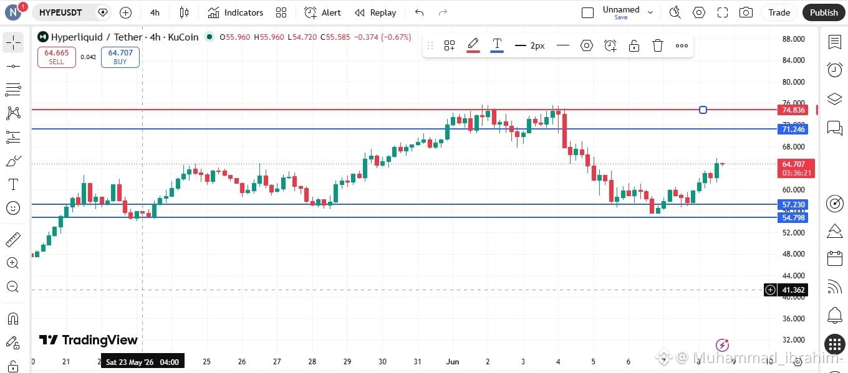Image resolution: width=848 pixels, height=373 pixels.
Task: Select the text annotation tool
Action: click(12, 184)
